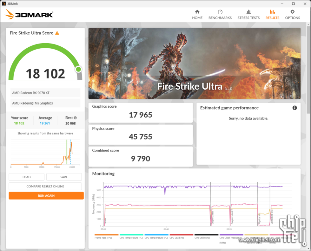Toggle the CPU Clock Frequency legend item
The height and width of the screenshot is (251, 311).
pyautogui.click(x=231, y=239)
